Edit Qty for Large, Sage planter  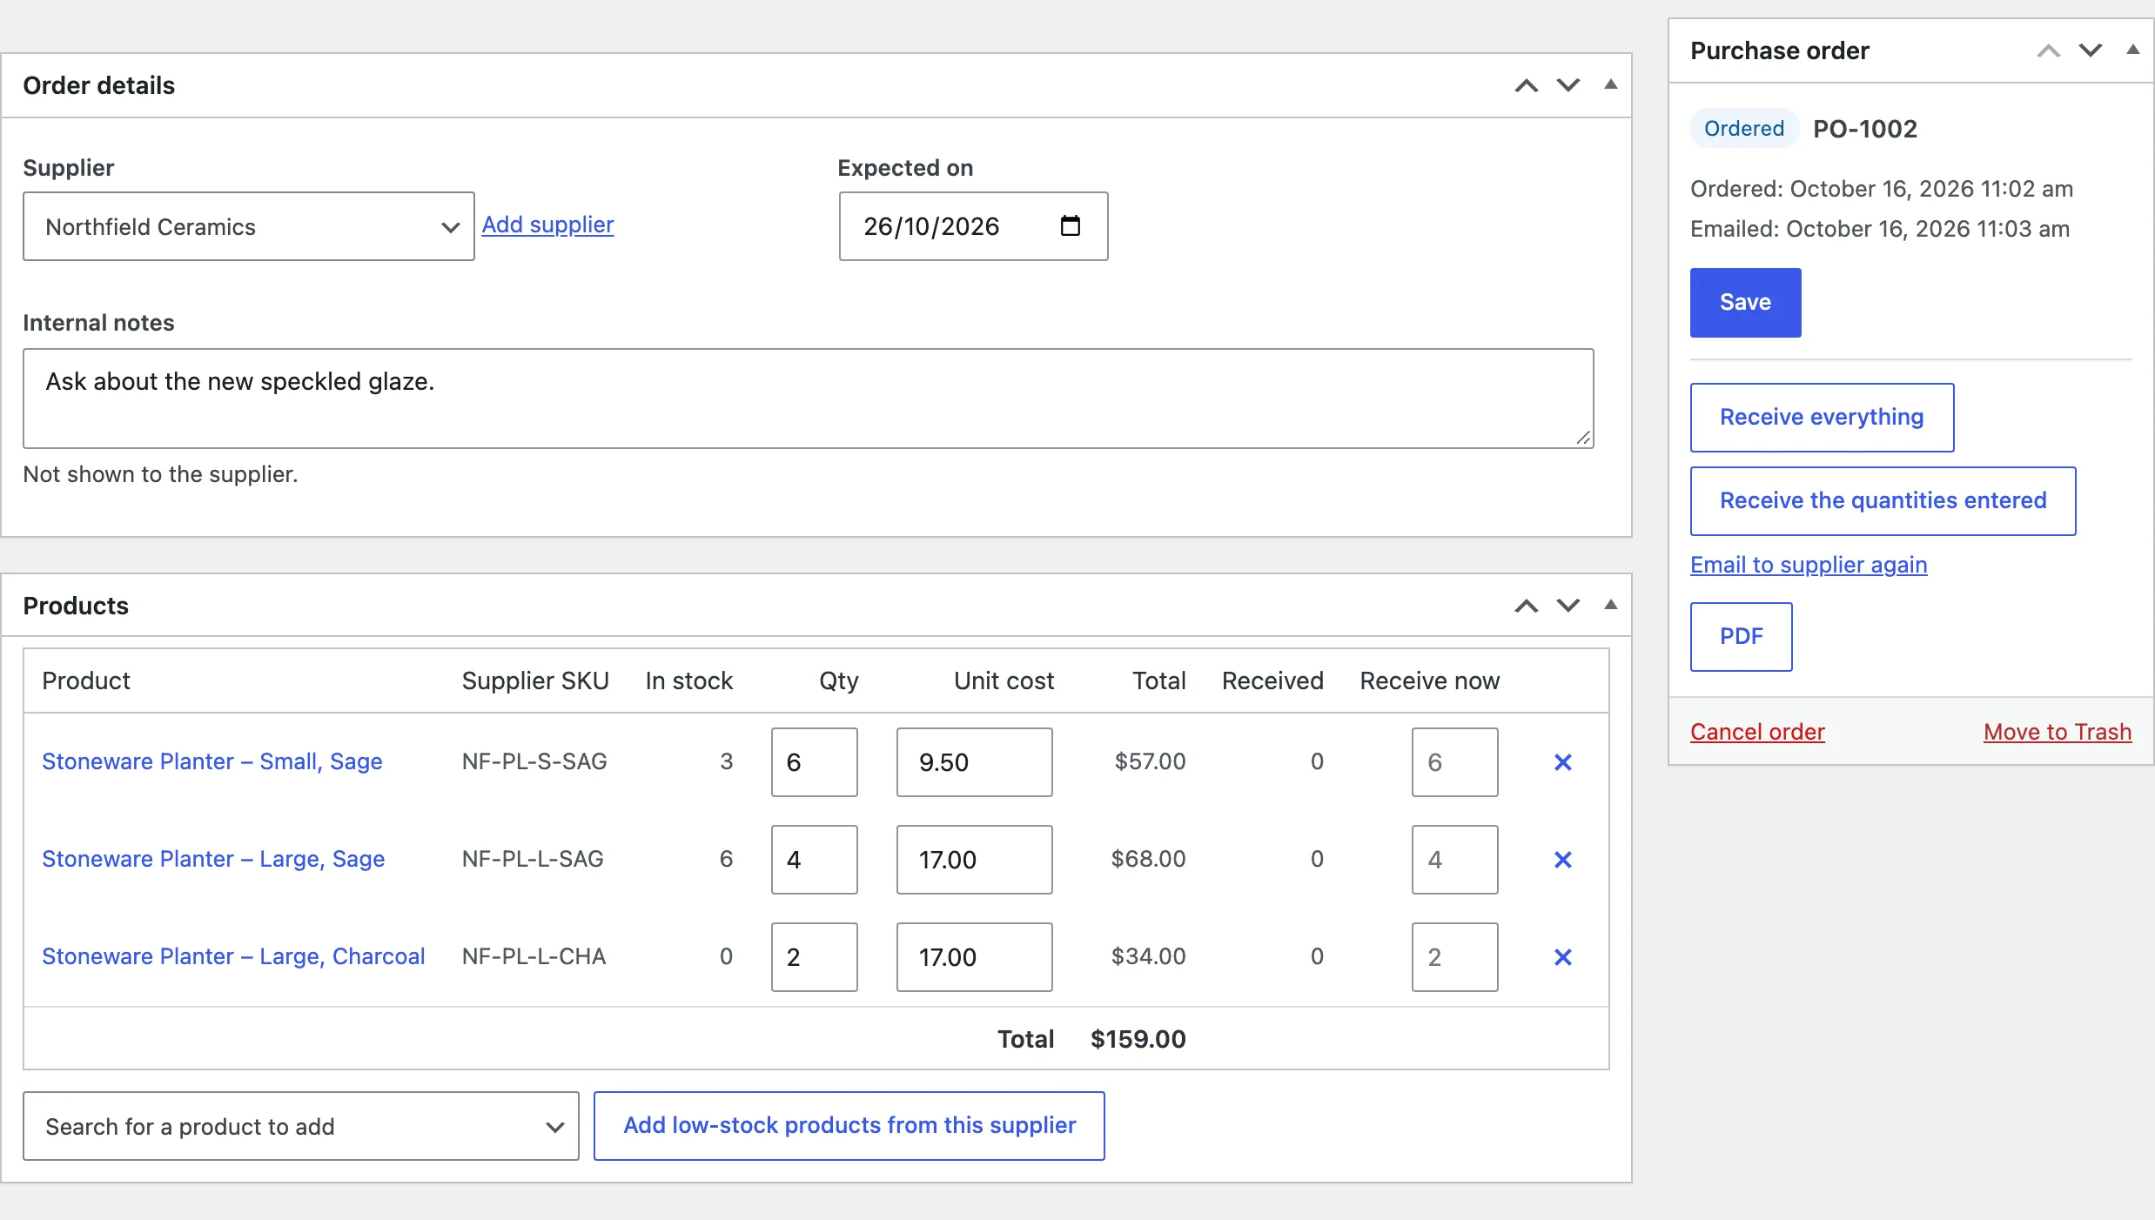point(815,860)
